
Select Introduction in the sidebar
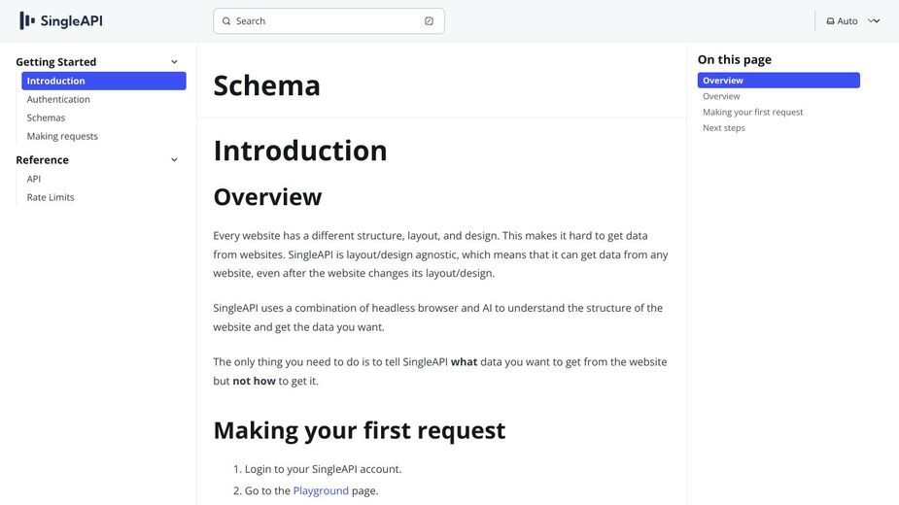click(x=104, y=81)
